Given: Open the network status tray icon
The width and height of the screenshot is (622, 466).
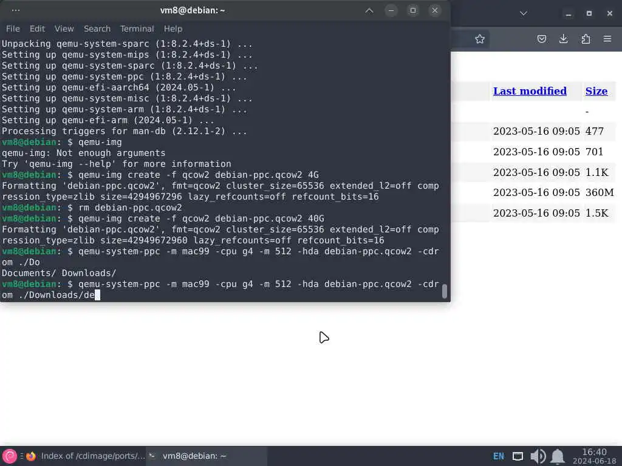Looking at the screenshot, I should click(518, 456).
